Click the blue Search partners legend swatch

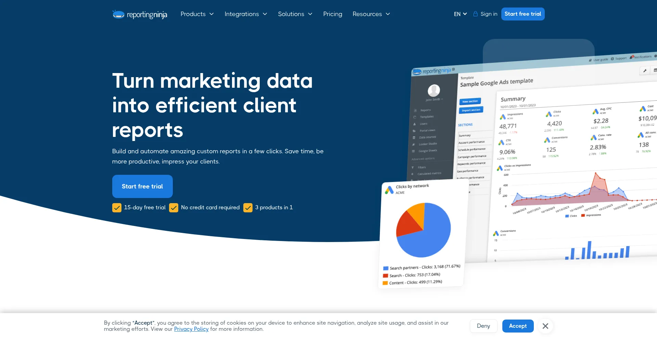coord(386,268)
